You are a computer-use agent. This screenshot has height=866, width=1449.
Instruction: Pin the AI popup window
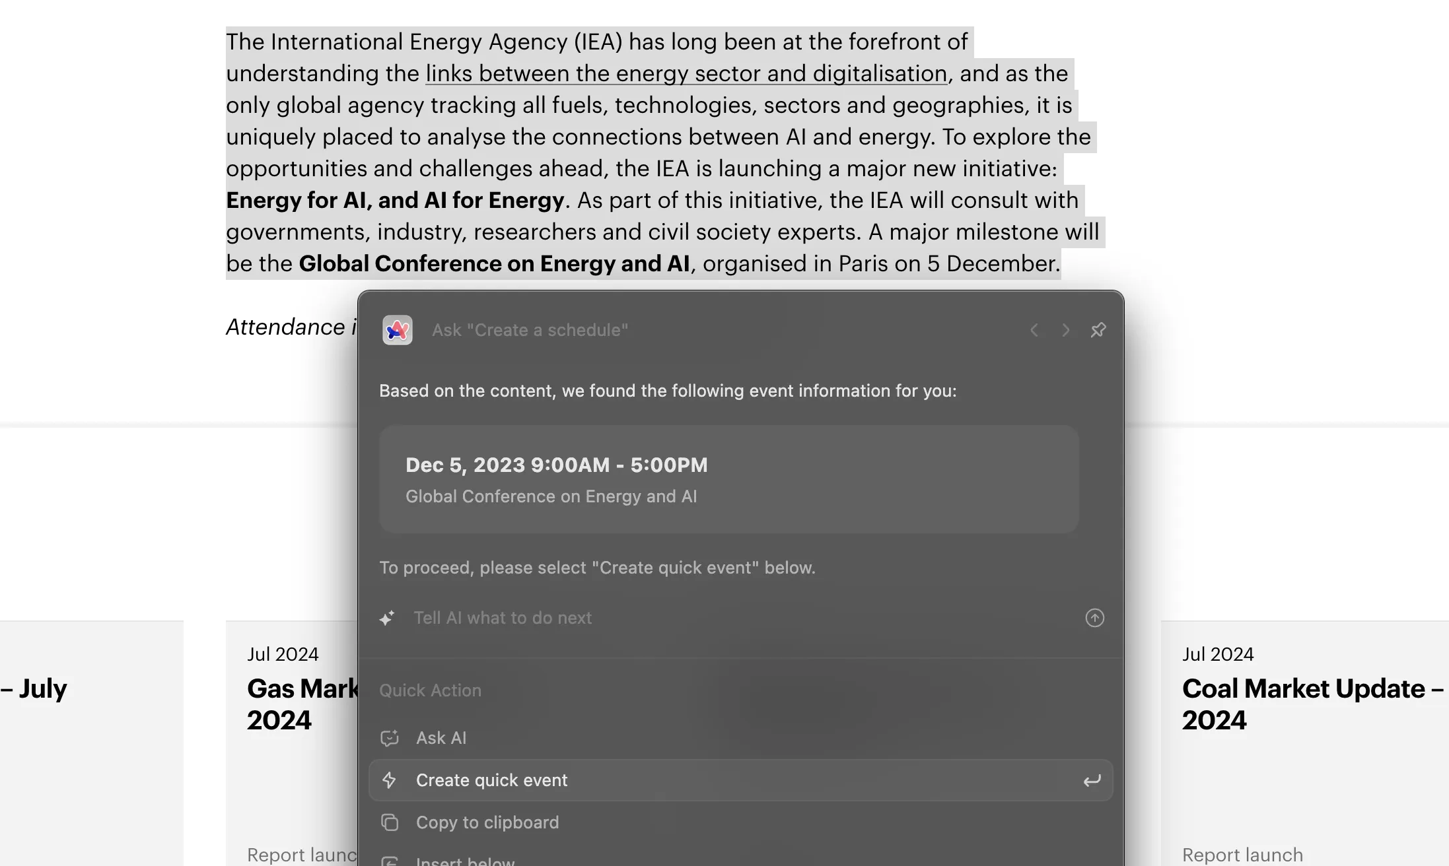click(1098, 330)
